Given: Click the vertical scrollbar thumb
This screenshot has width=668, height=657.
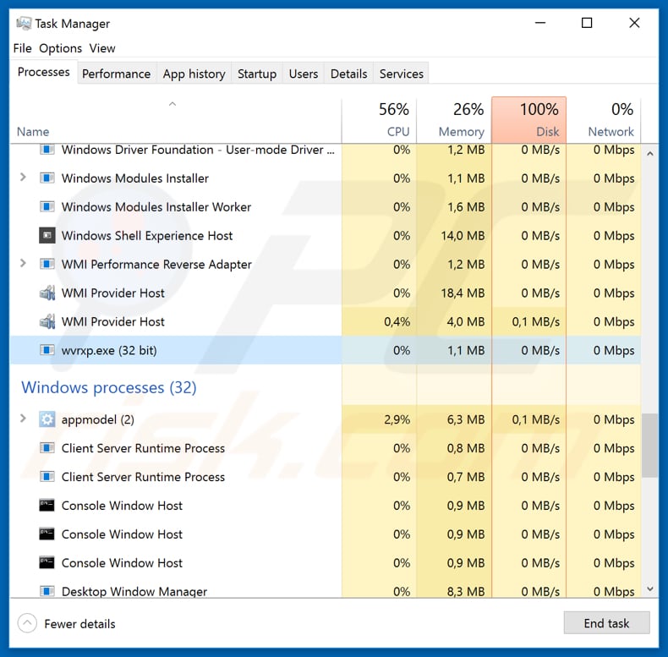Looking at the screenshot, I should (x=650, y=445).
